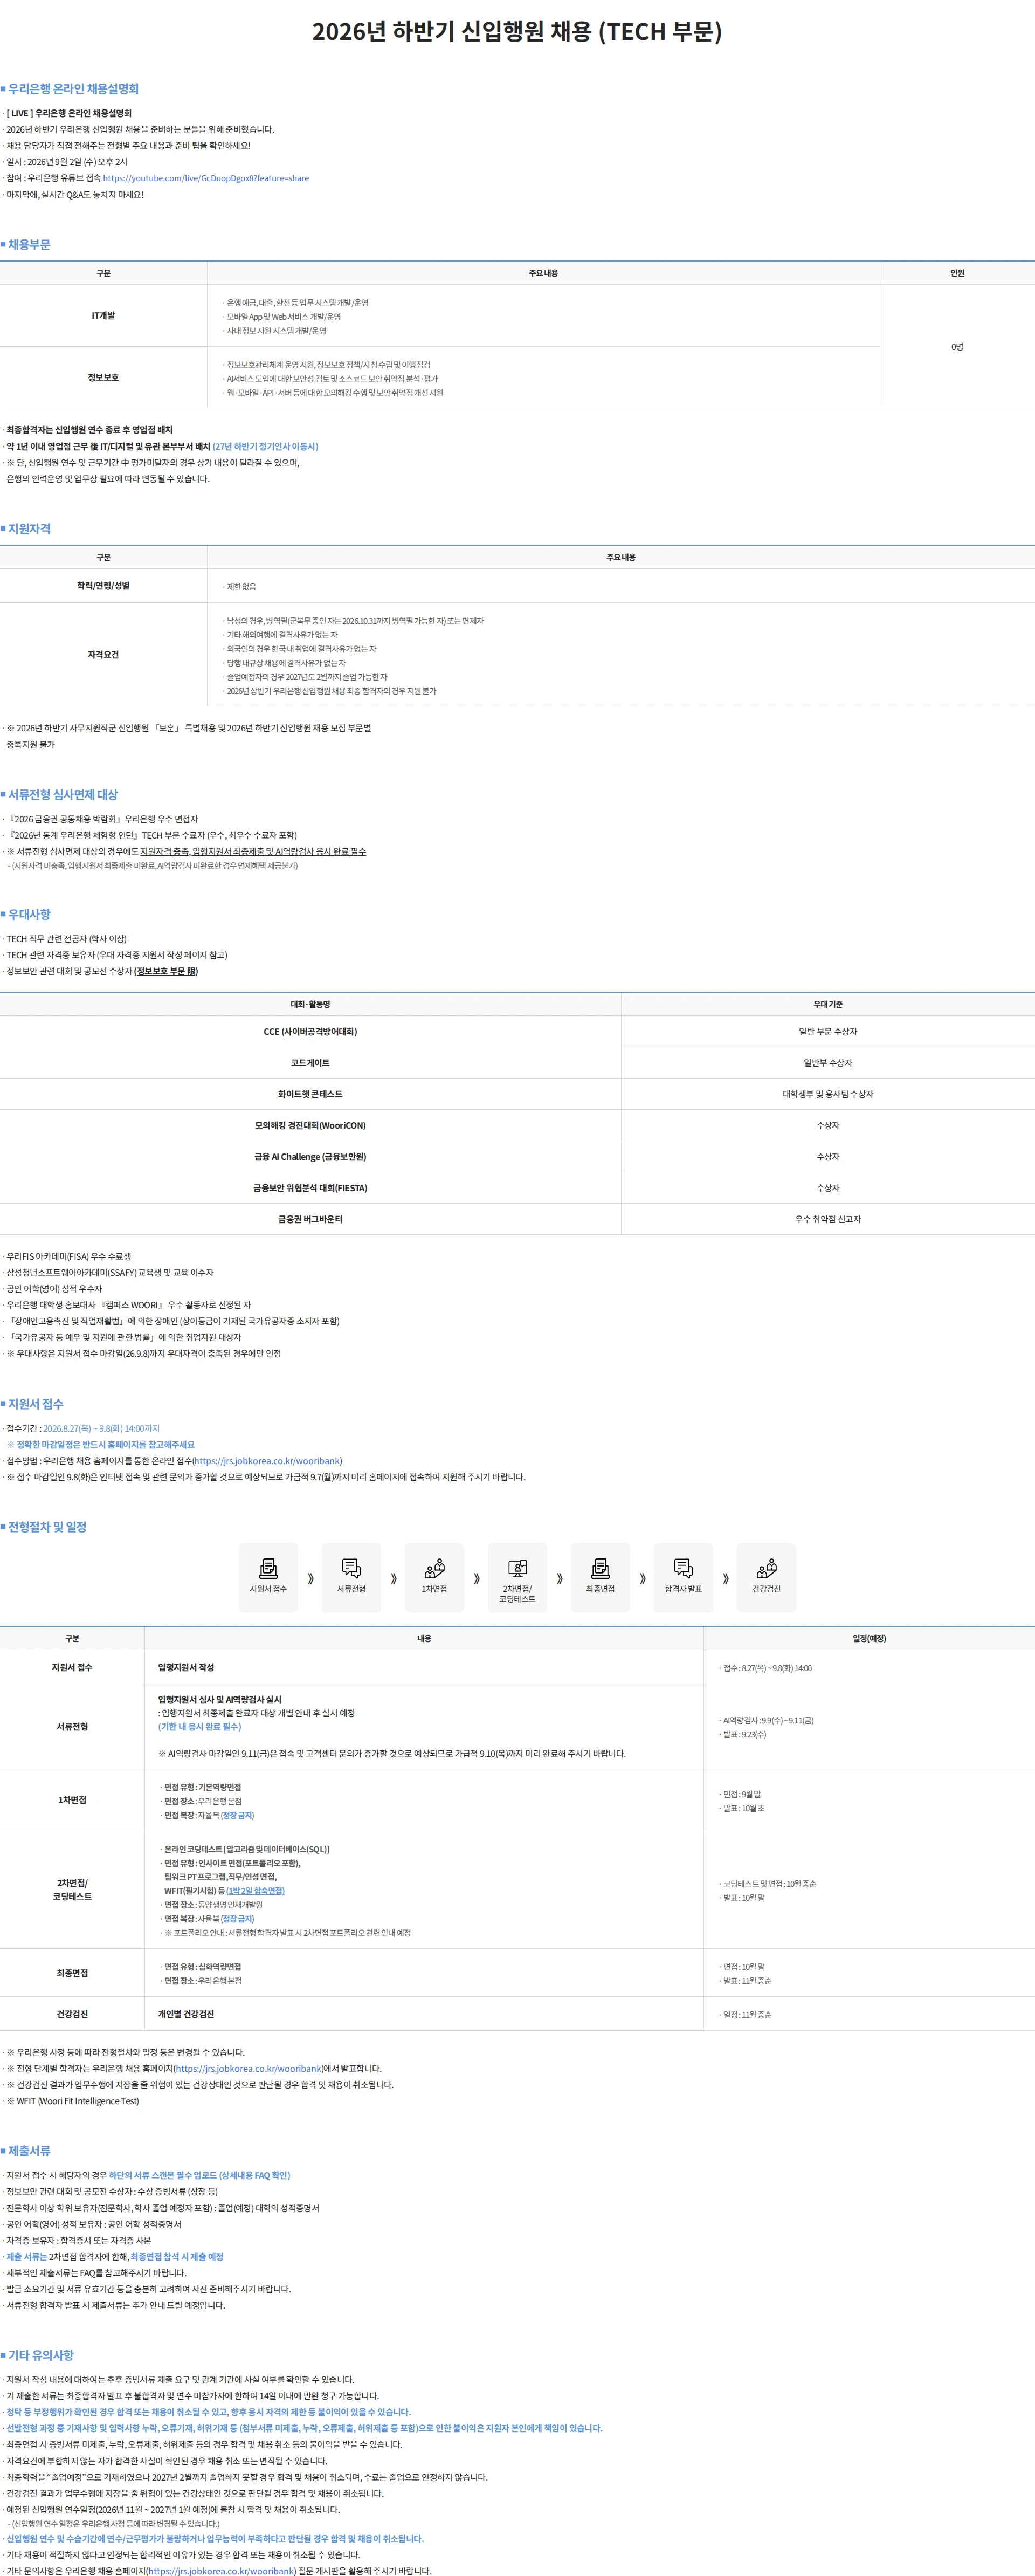Click the blue 접수기간 date range text
The width and height of the screenshot is (1035, 2576).
(x=101, y=1428)
